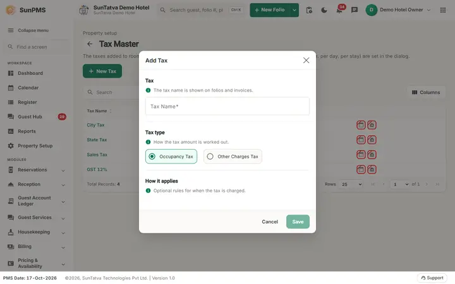Click the SunTatva Demo Hotel property icon
The image size is (455, 284).
click(83, 10)
